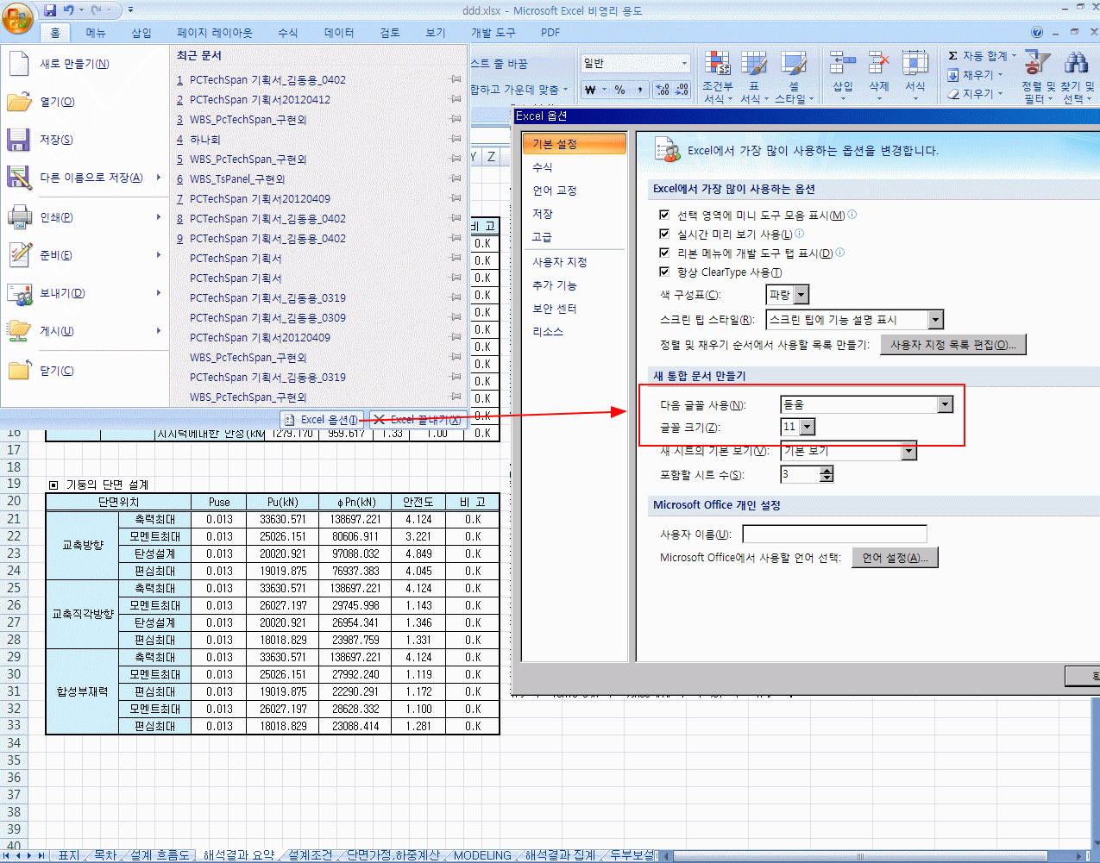Click the Find and Select binoculars icon
The width and height of the screenshot is (1100, 863).
(1076, 64)
